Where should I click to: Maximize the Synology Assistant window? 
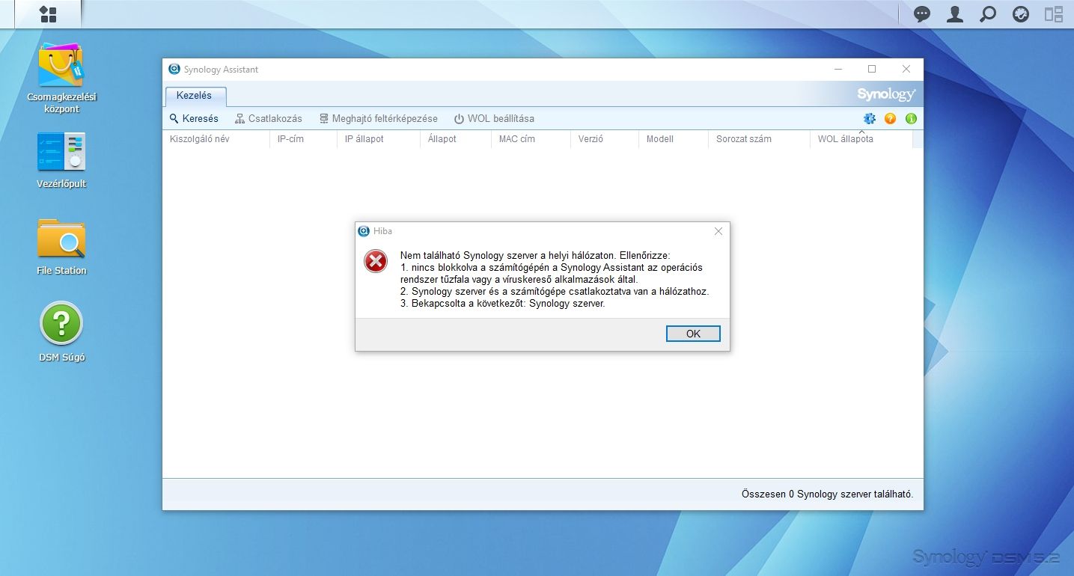(872, 69)
